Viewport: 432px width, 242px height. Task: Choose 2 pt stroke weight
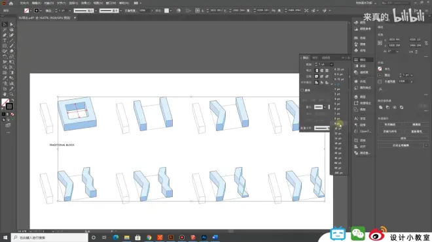[x=338, y=89]
